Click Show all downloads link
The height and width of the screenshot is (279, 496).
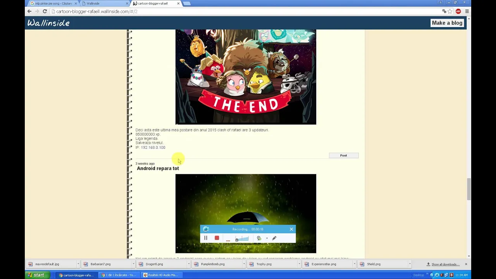click(445, 264)
